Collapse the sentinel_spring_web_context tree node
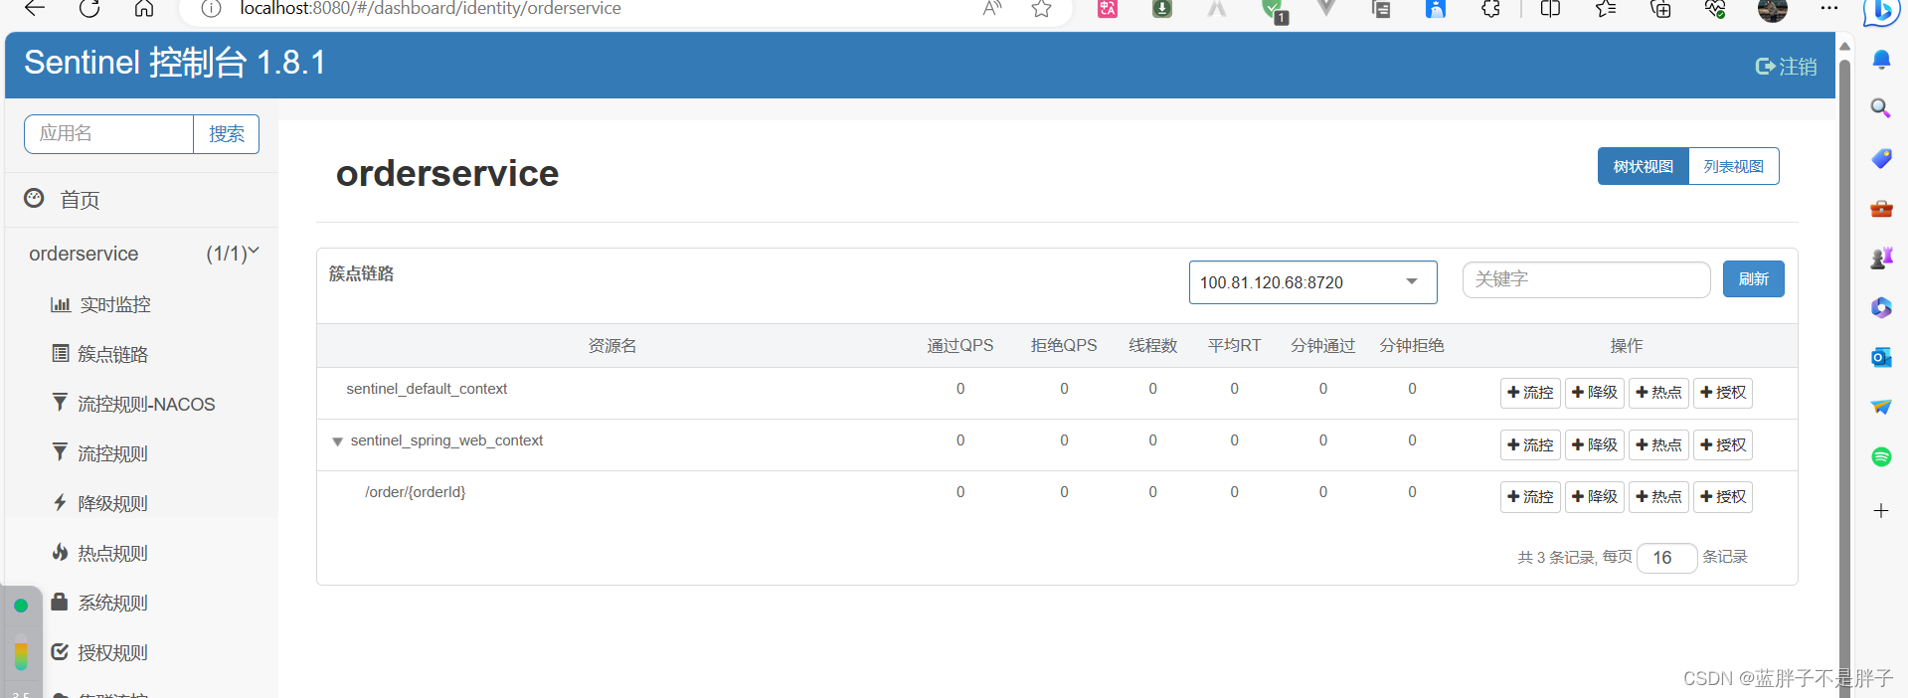The height and width of the screenshot is (698, 1908). 338,441
